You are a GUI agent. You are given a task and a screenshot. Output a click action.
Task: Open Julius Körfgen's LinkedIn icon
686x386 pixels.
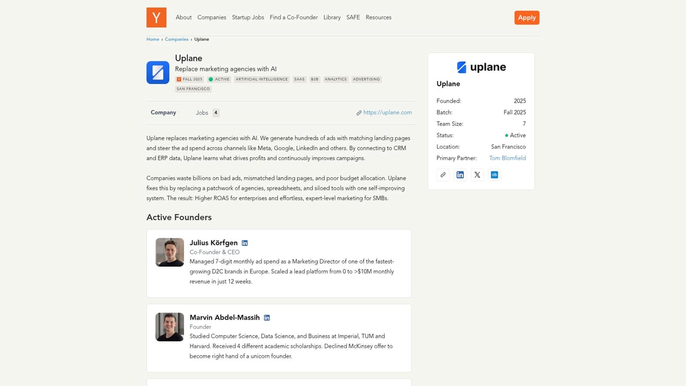pos(245,242)
